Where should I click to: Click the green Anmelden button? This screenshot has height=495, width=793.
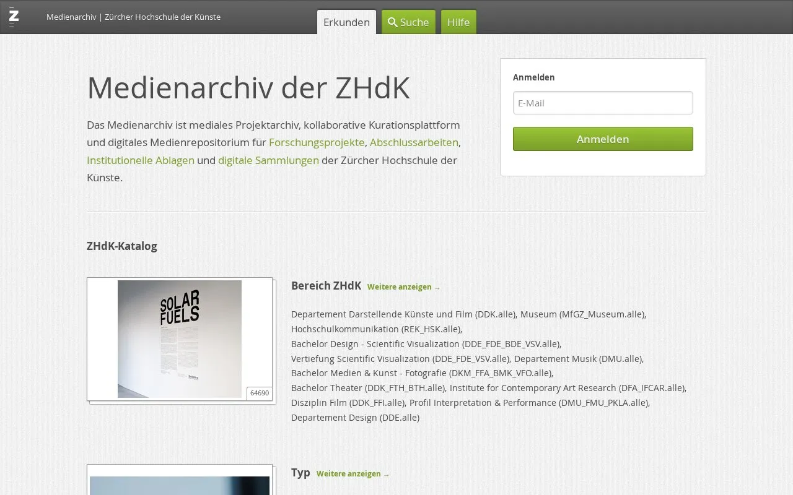(x=603, y=139)
